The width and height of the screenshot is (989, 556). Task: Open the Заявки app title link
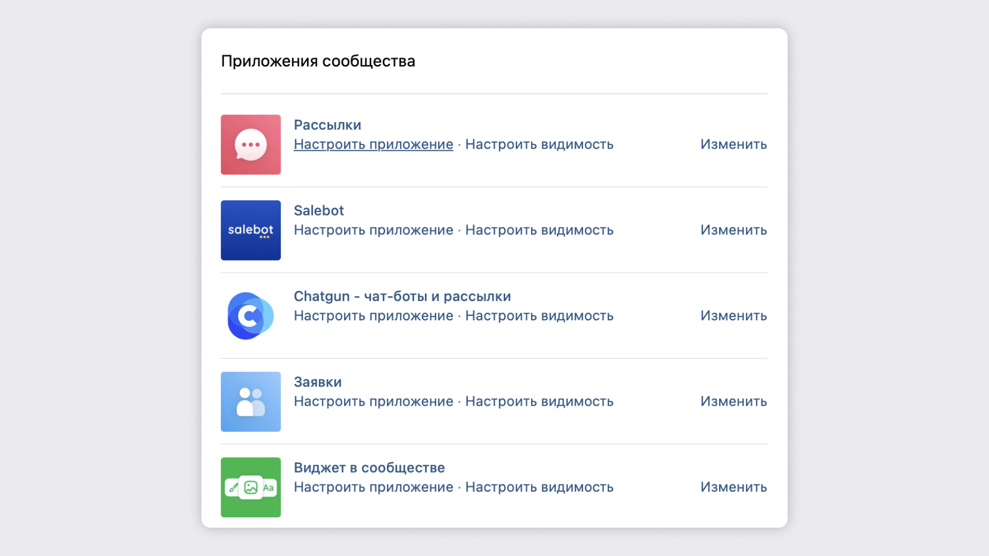tap(318, 382)
